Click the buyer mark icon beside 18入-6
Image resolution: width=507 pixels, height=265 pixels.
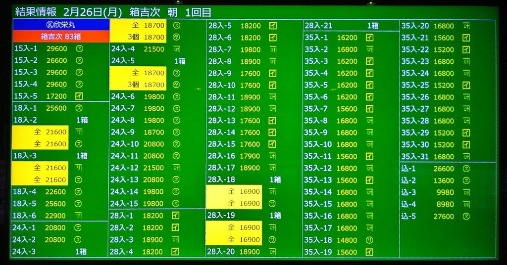pos(78,216)
